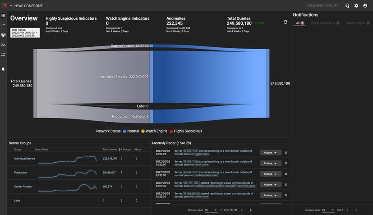Click the Carrier Proxies flow label in chart
This screenshot has height=215, width=373.
129,46
